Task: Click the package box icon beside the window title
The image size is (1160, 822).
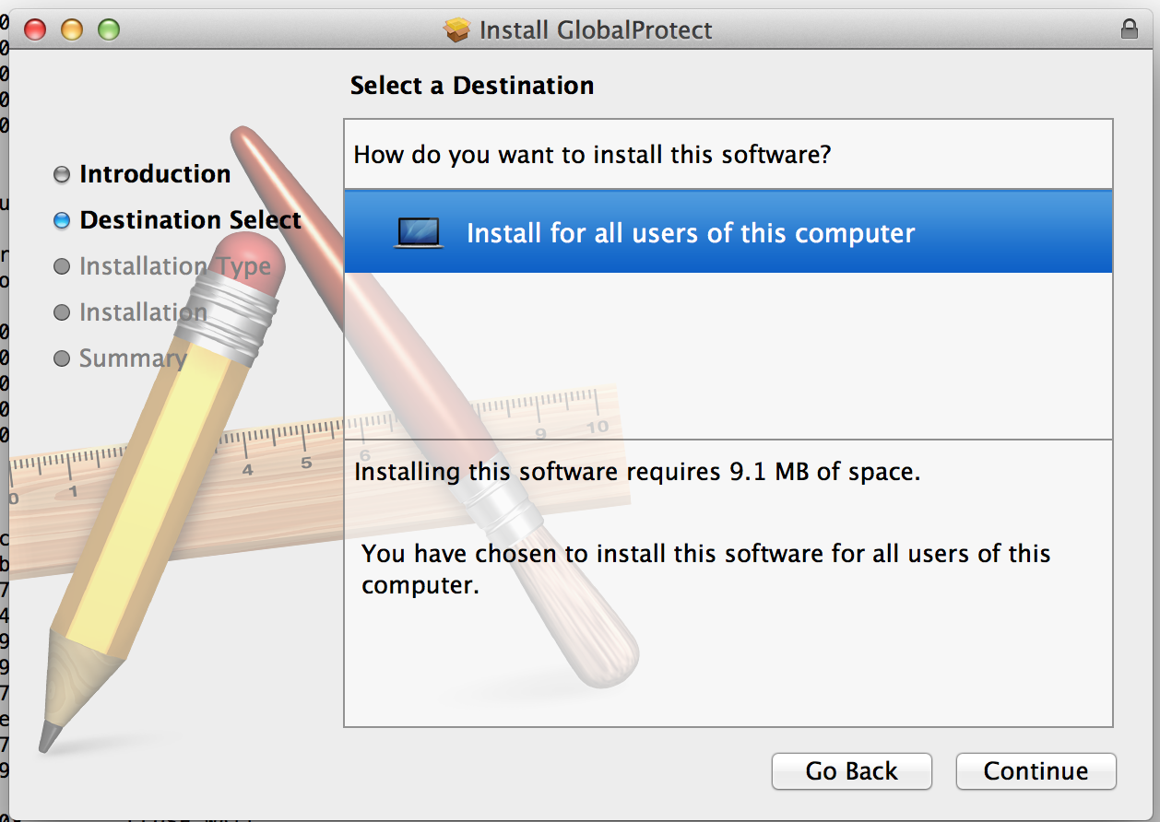Action: pos(457,30)
